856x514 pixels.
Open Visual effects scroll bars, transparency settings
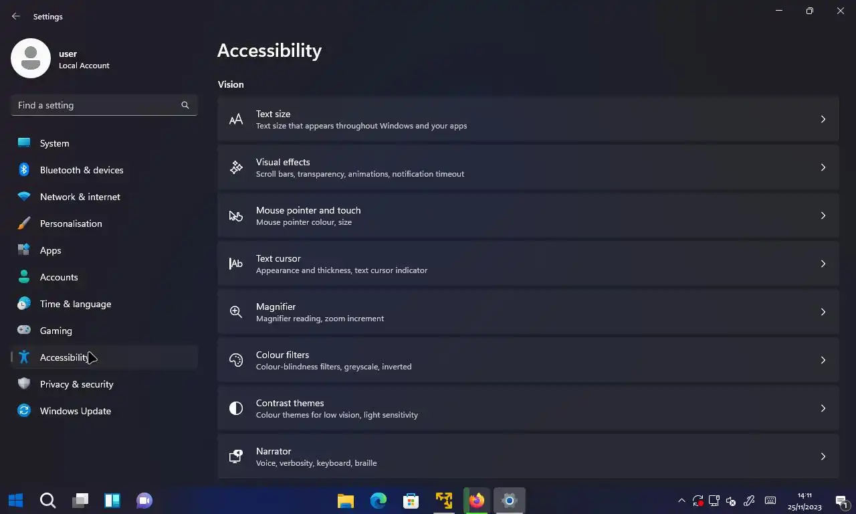click(x=528, y=167)
